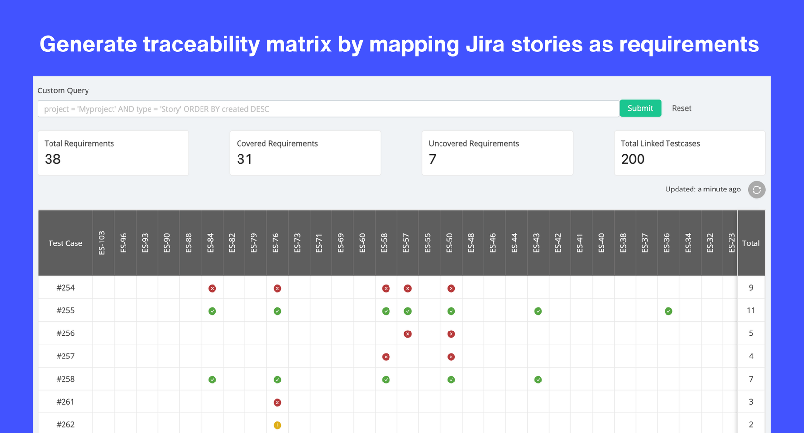Click total value 9 for row #254

[x=751, y=288]
